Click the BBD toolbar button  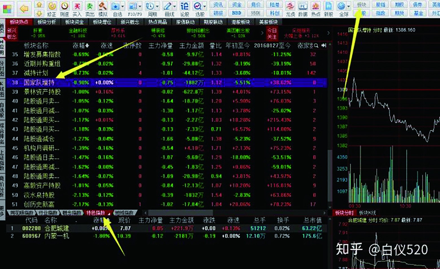237,13
